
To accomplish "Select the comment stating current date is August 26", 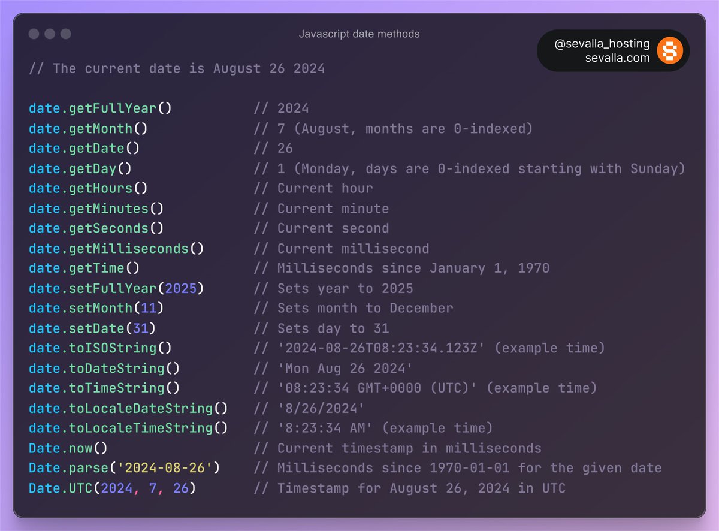I will coord(177,68).
